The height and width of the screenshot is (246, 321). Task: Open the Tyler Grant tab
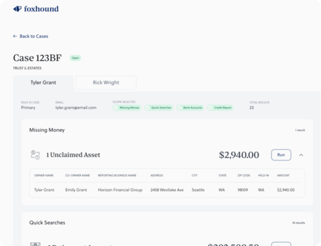tap(43, 83)
